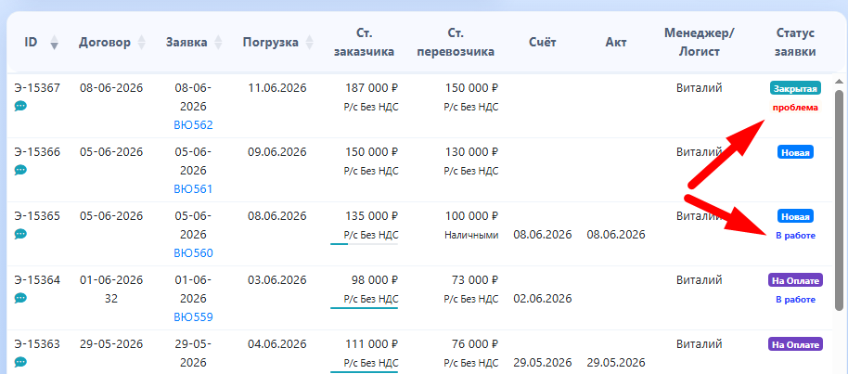Open the ВЮ562 request link
The height and width of the screenshot is (374, 848).
[194, 125]
